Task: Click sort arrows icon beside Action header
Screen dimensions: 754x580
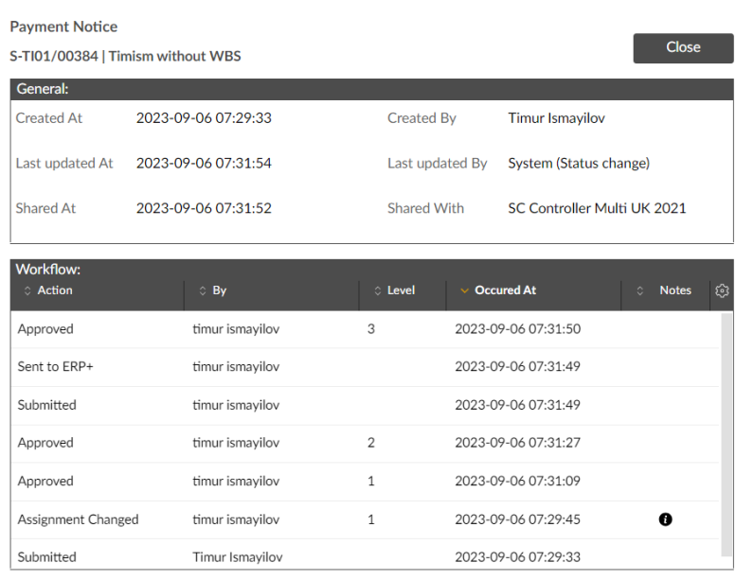Action: point(27,290)
